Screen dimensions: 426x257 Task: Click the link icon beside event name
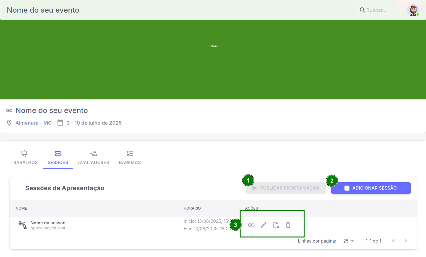point(9,110)
